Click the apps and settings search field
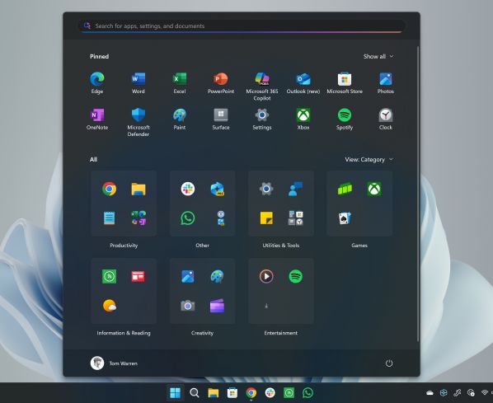The width and height of the screenshot is (493, 403). coord(242,26)
